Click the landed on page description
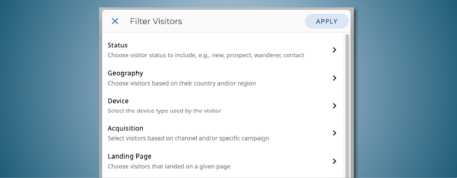Image resolution: width=457 pixels, height=178 pixels. [169, 166]
